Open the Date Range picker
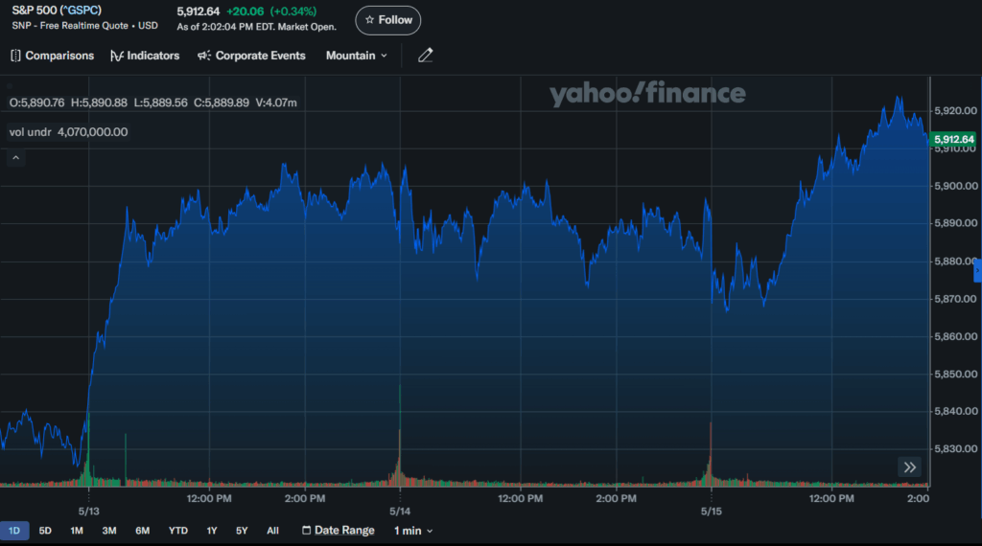The height and width of the screenshot is (546, 982). point(339,531)
